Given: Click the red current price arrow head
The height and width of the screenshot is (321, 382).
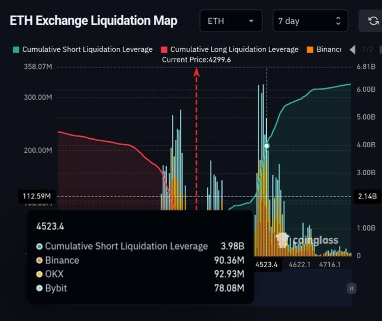Looking at the screenshot, I should point(197,72).
